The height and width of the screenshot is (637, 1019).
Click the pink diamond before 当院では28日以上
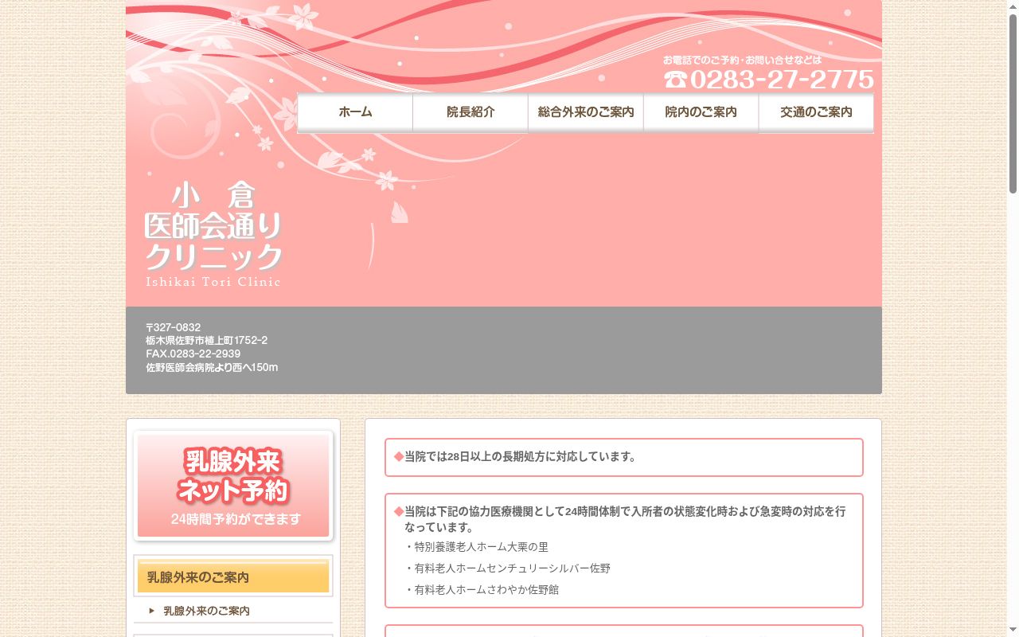point(399,457)
